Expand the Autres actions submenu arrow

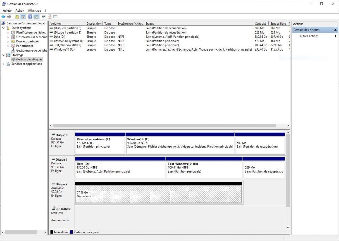tap(335, 36)
